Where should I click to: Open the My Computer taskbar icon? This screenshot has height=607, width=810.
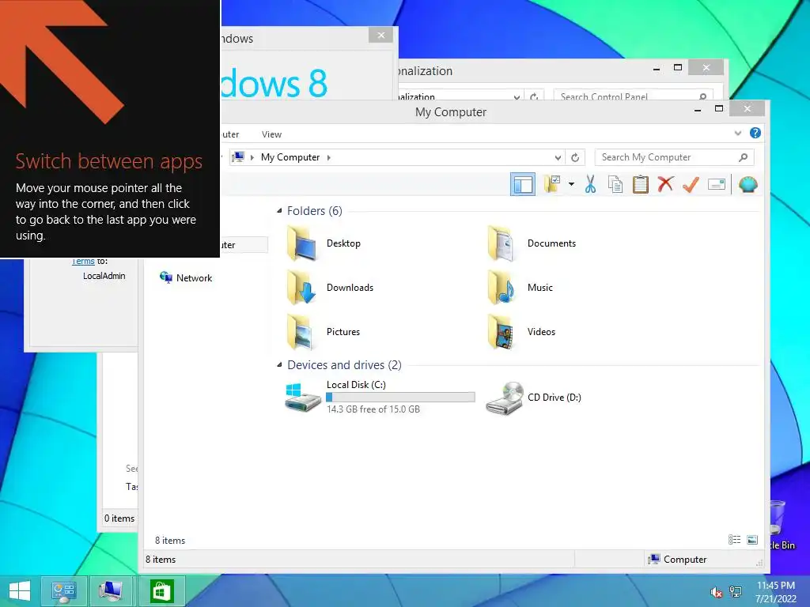111,591
